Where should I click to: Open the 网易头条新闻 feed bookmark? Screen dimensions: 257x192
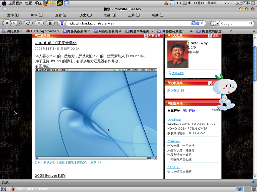coord(77,31)
